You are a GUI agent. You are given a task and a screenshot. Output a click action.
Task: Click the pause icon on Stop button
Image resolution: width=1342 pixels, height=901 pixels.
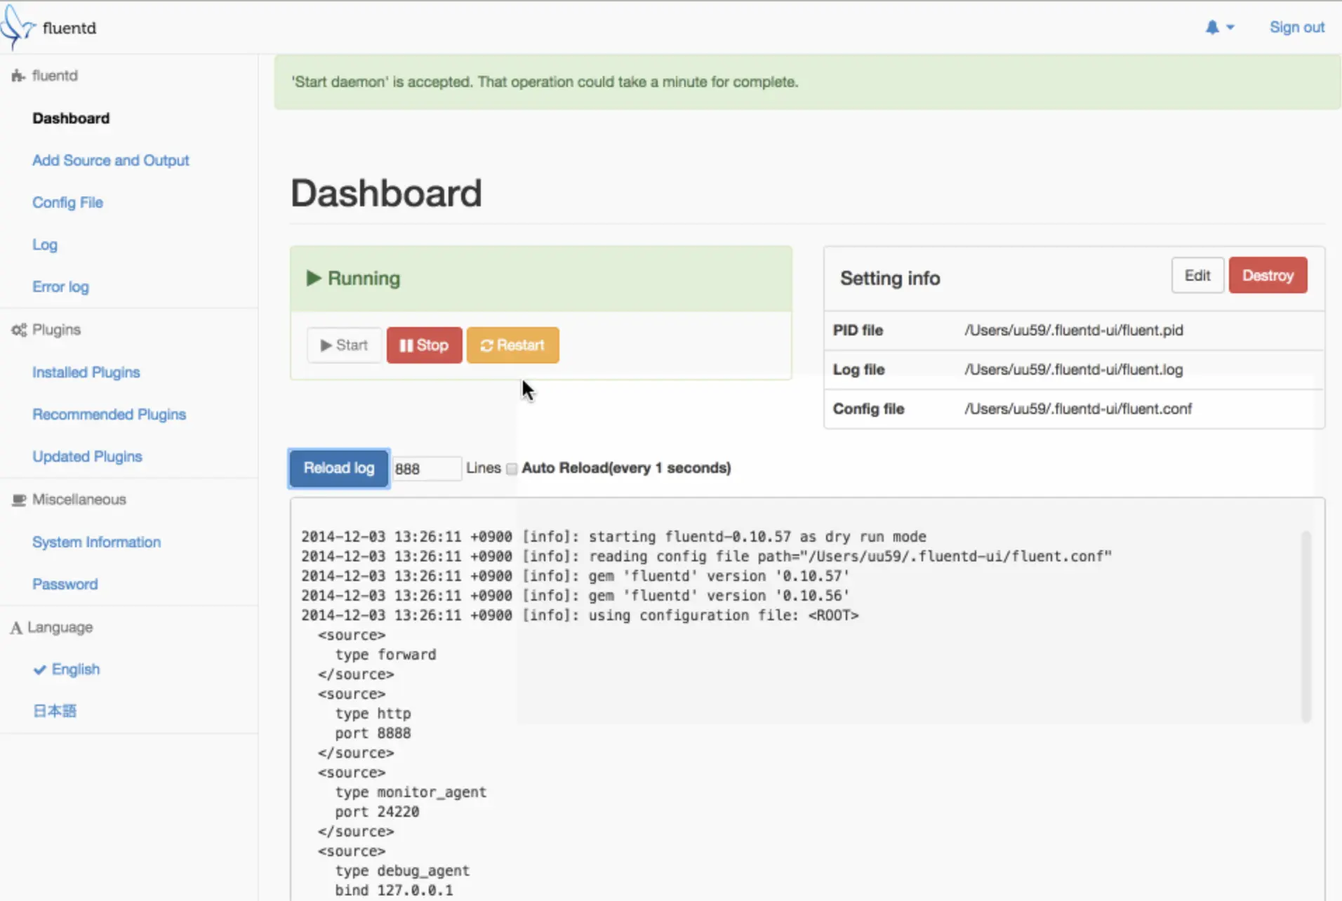pos(406,345)
